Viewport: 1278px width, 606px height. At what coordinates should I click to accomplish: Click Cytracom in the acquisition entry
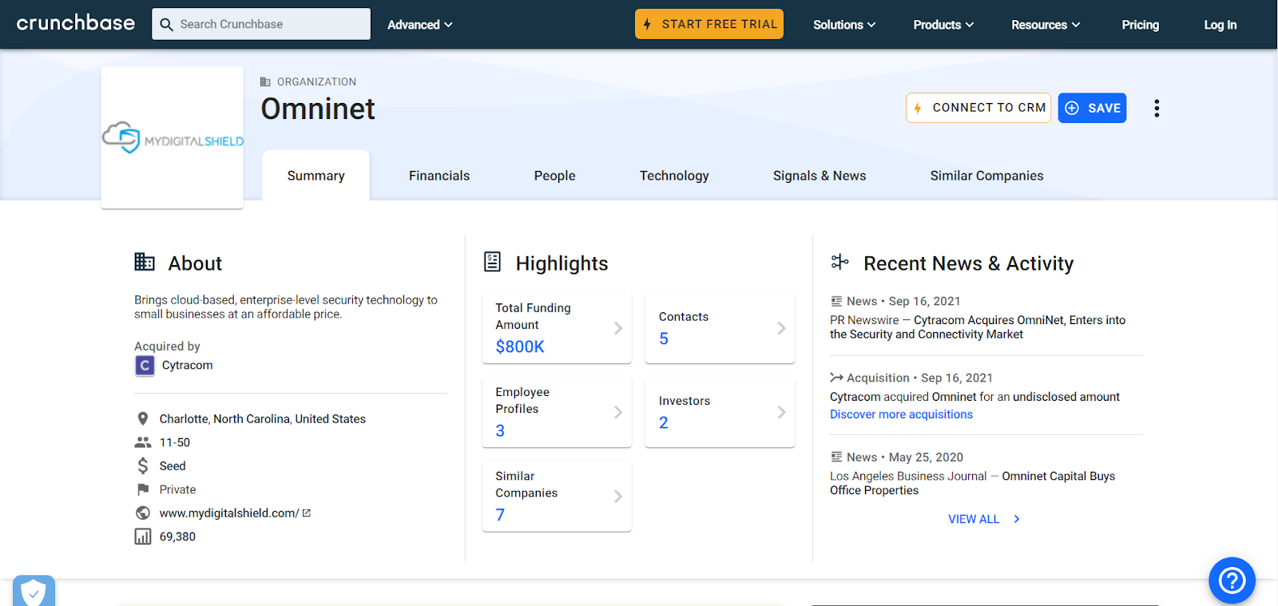pos(855,397)
